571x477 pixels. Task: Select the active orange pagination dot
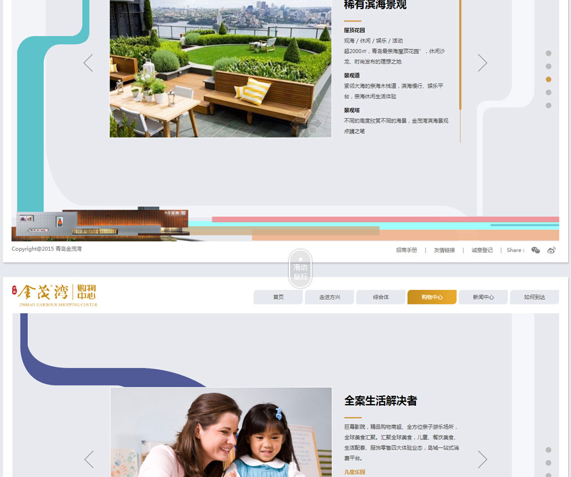(x=548, y=79)
